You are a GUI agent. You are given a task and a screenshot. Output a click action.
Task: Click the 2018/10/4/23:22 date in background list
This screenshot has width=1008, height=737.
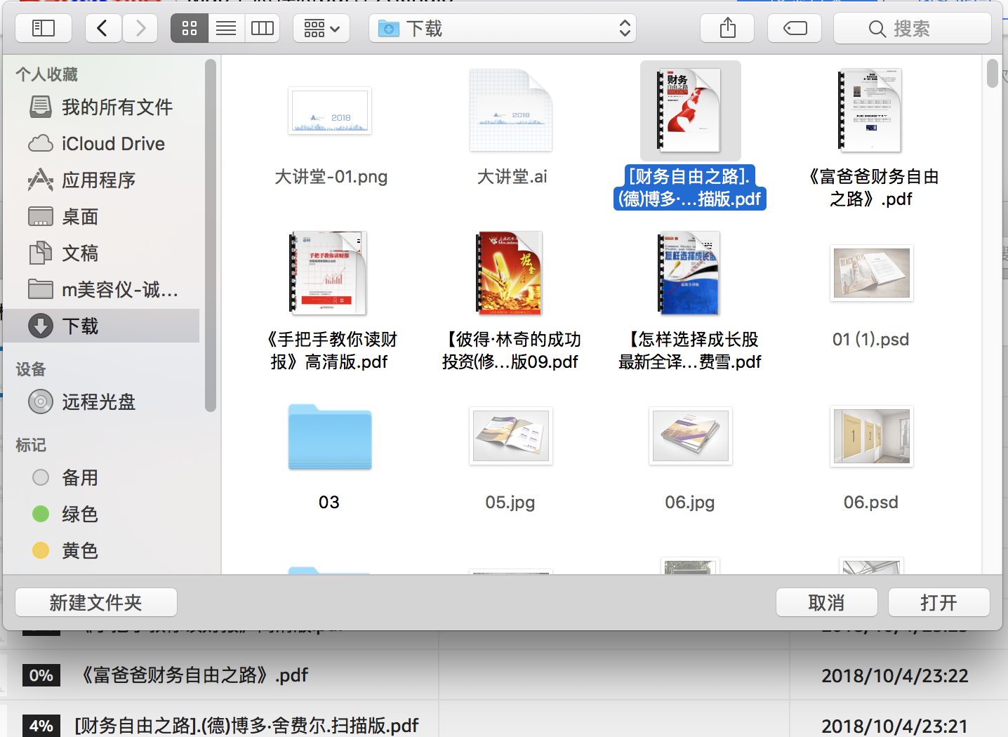tap(895, 675)
